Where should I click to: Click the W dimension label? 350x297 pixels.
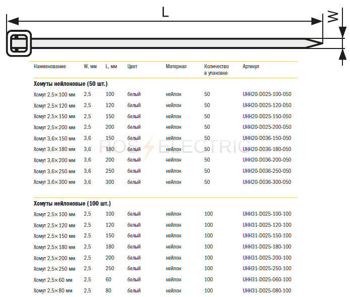[x=332, y=16]
